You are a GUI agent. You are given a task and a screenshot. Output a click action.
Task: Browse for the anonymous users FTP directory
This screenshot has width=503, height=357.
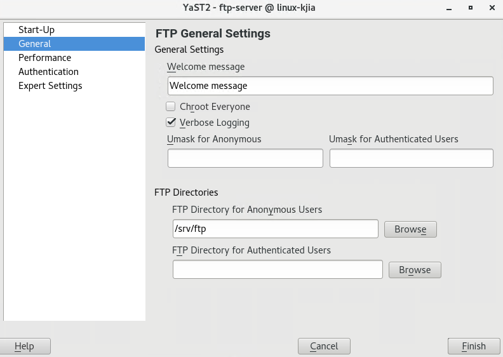point(410,229)
